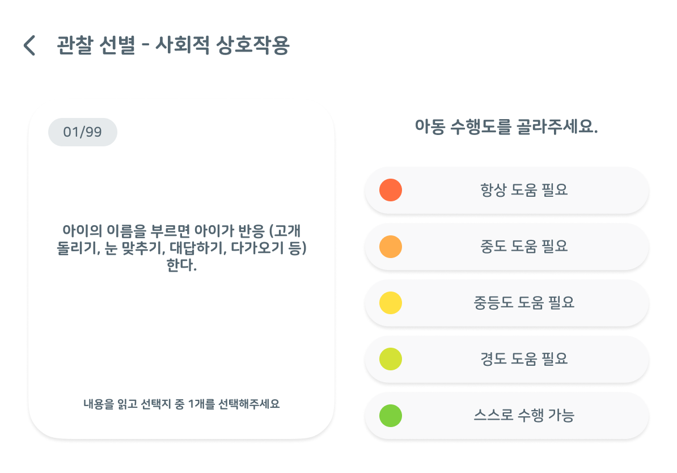Click the page title 관찰 선별 - 사회적 상호작용

coord(173,45)
